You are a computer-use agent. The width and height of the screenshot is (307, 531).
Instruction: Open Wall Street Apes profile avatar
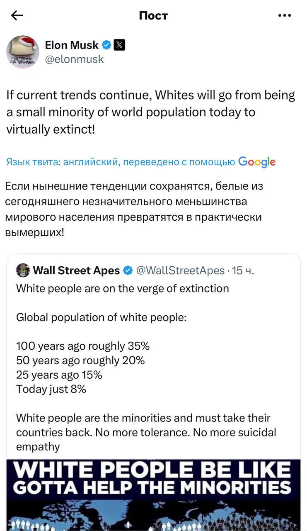click(x=23, y=270)
